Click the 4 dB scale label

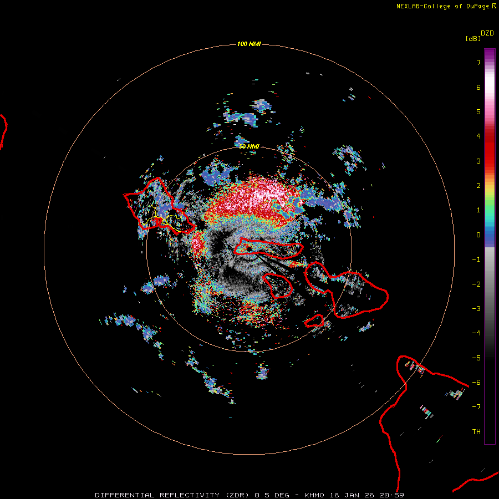coord(478,136)
